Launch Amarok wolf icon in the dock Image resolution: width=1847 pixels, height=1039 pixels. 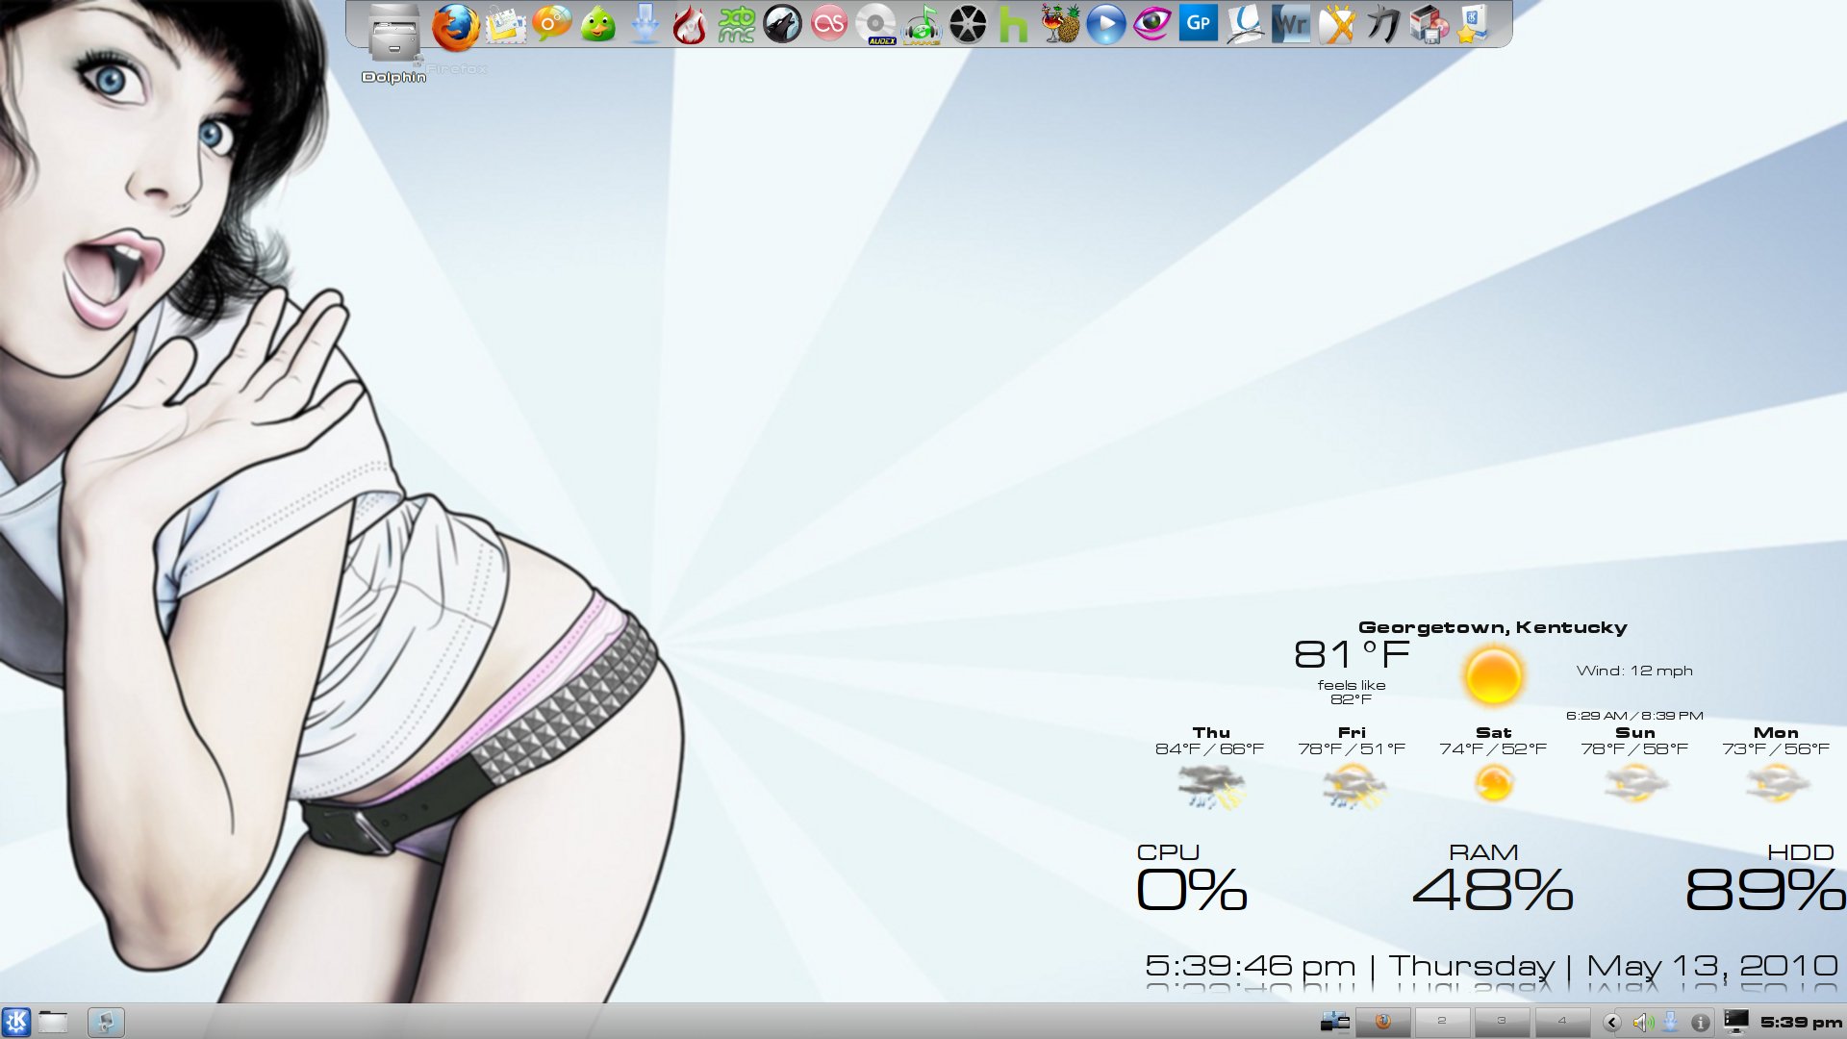tap(782, 24)
